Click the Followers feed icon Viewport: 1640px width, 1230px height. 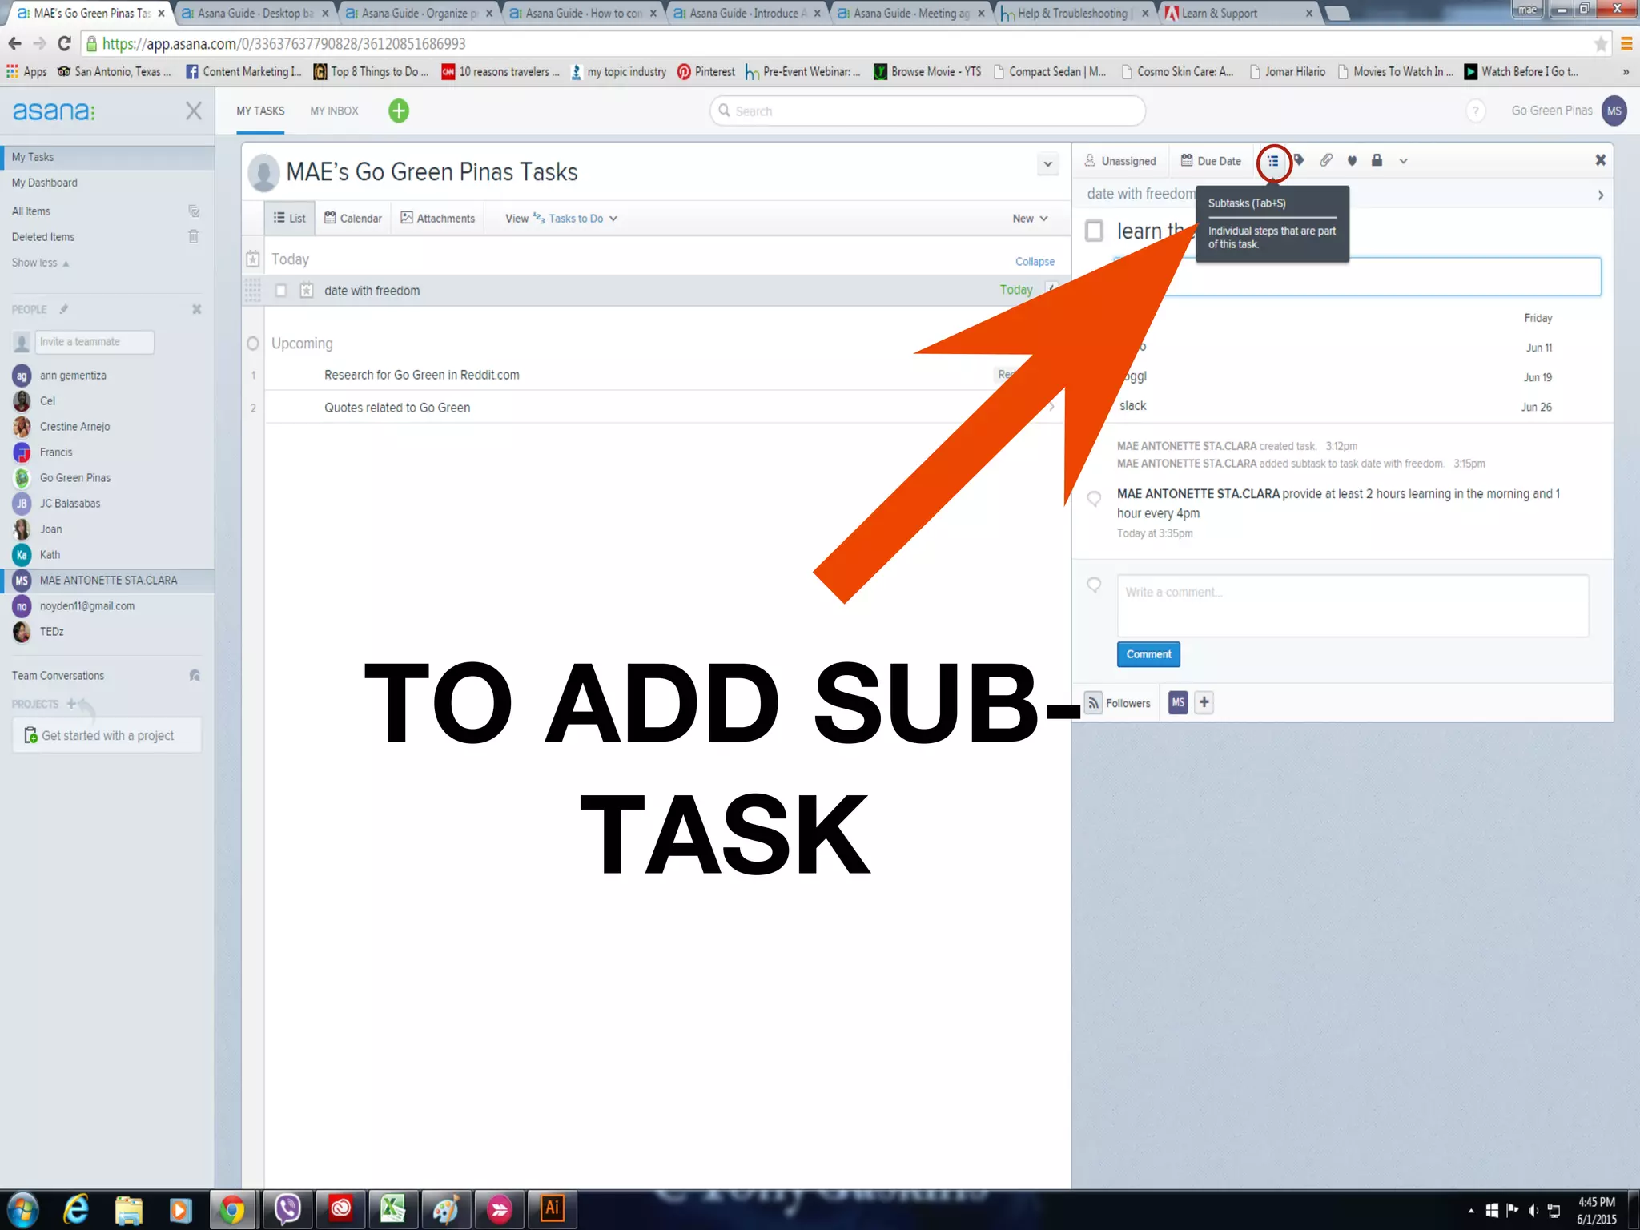(x=1093, y=702)
